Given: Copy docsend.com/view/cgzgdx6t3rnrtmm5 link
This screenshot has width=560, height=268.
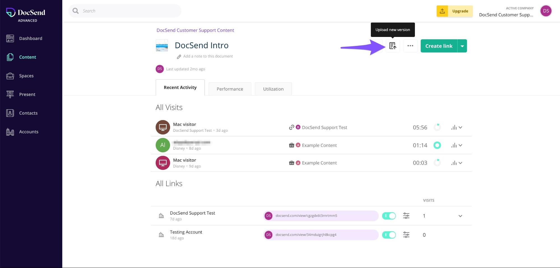Looking at the screenshot, I should pyautogui.click(x=321, y=216).
